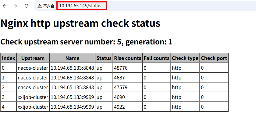This screenshot has height=119, width=256.
Task: Click the Rise counts column header
Action: (127, 58)
